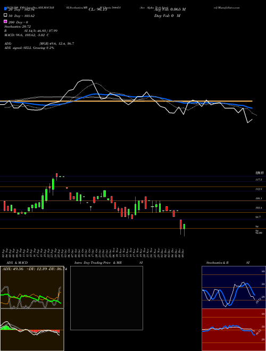Click the '(MGR) 49.6, 12.4, 36.7' ADX values

[56, 44]
